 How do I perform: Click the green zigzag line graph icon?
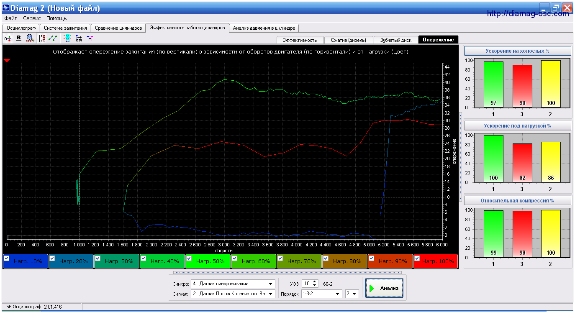coord(53,38)
